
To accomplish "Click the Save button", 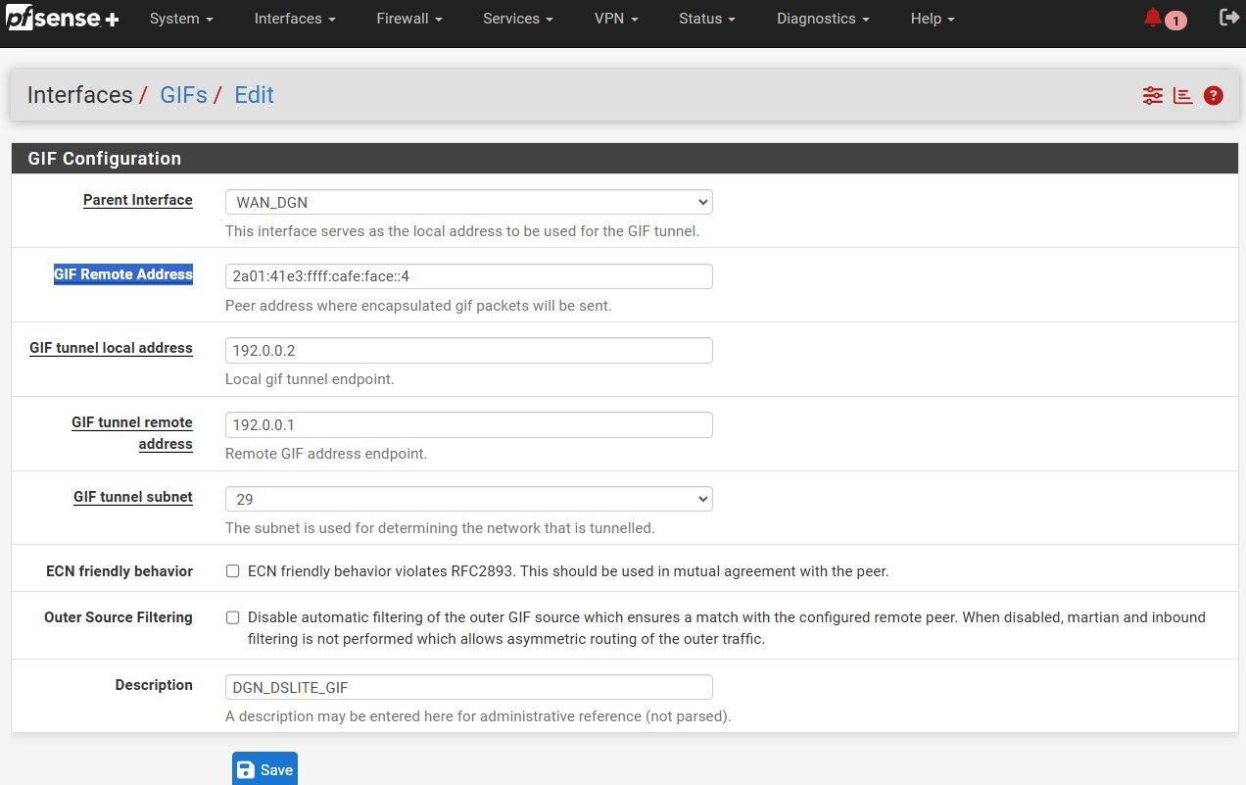I will pos(264,769).
